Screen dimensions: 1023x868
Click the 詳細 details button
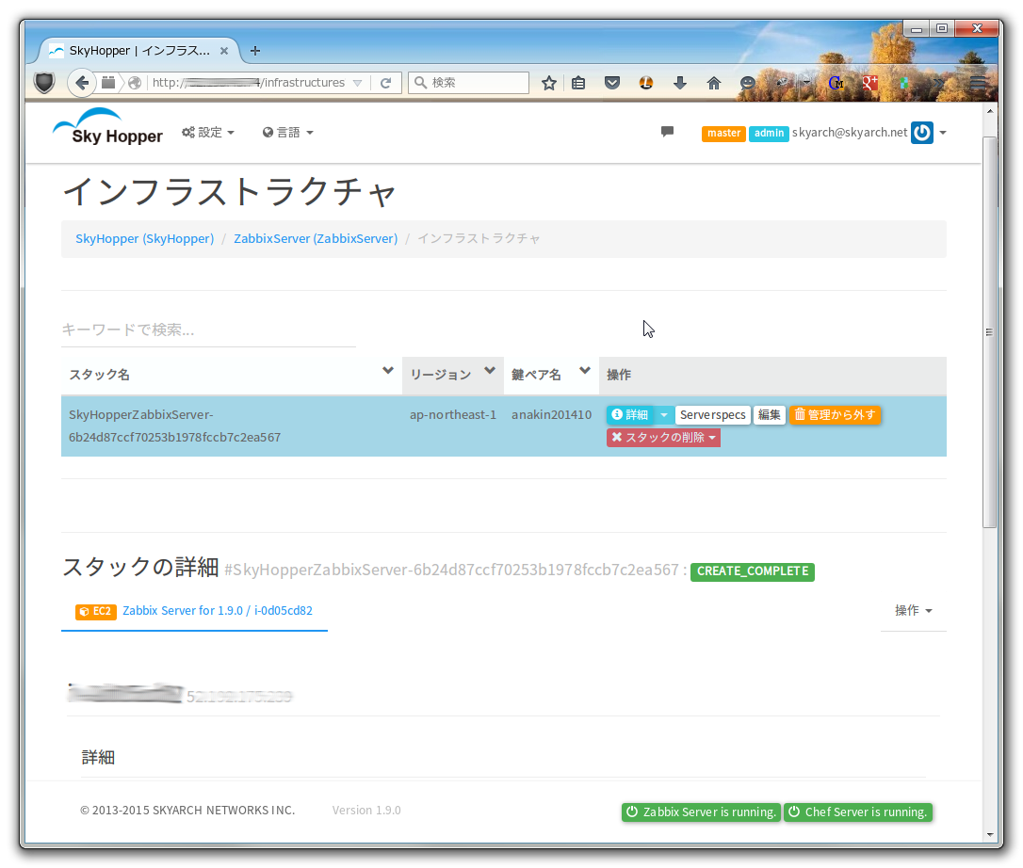click(630, 415)
